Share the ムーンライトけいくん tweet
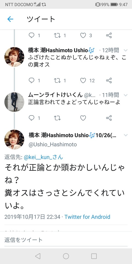The height and width of the screenshot is (264, 132). pos(109,118)
